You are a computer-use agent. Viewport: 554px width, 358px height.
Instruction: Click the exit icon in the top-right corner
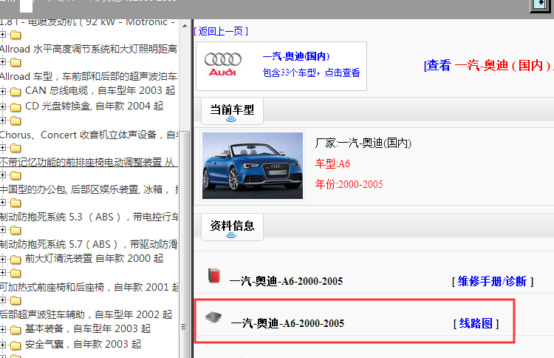pos(541,5)
